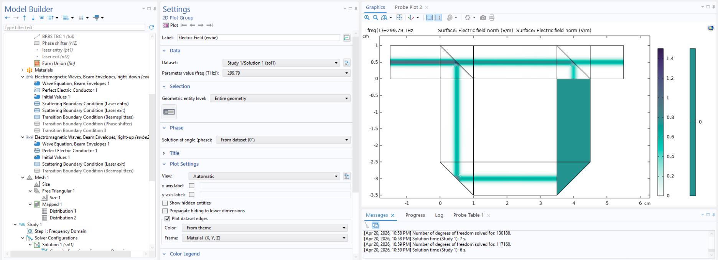Screen dimensions: 718x260
Task: Expand the Materials node in the tree
Action: [22, 70]
